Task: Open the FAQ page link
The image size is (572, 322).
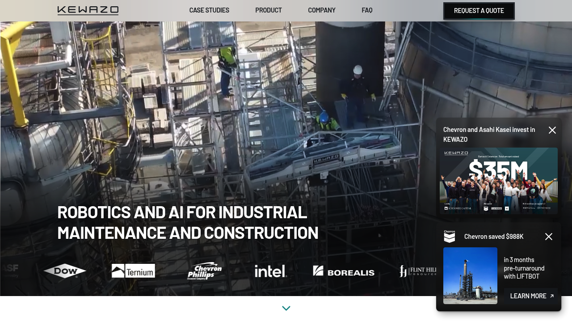Action: [367, 10]
